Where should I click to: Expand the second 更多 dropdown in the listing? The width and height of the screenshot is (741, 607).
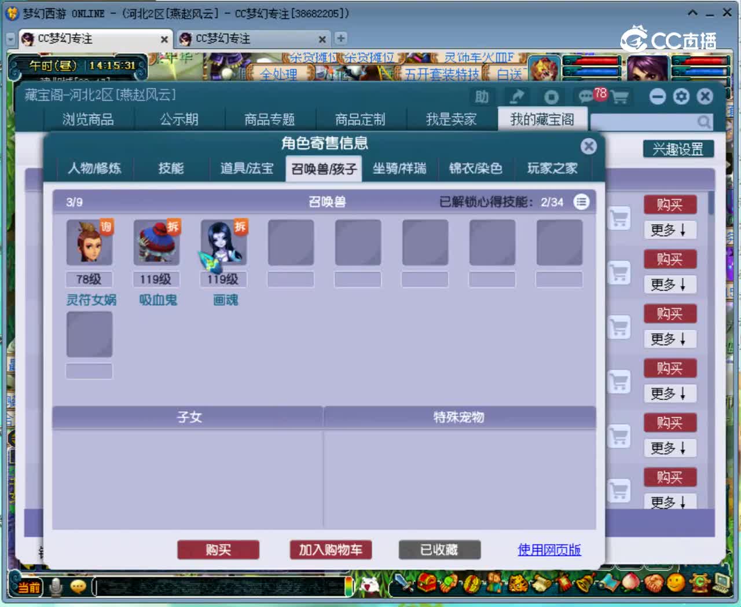tap(670, 284)
